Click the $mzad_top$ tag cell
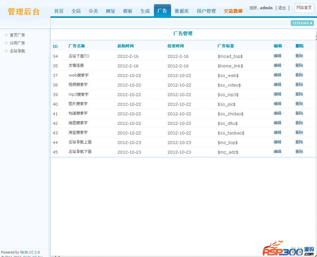This screenshot has height=257, width=317. [x=230, y=57]
